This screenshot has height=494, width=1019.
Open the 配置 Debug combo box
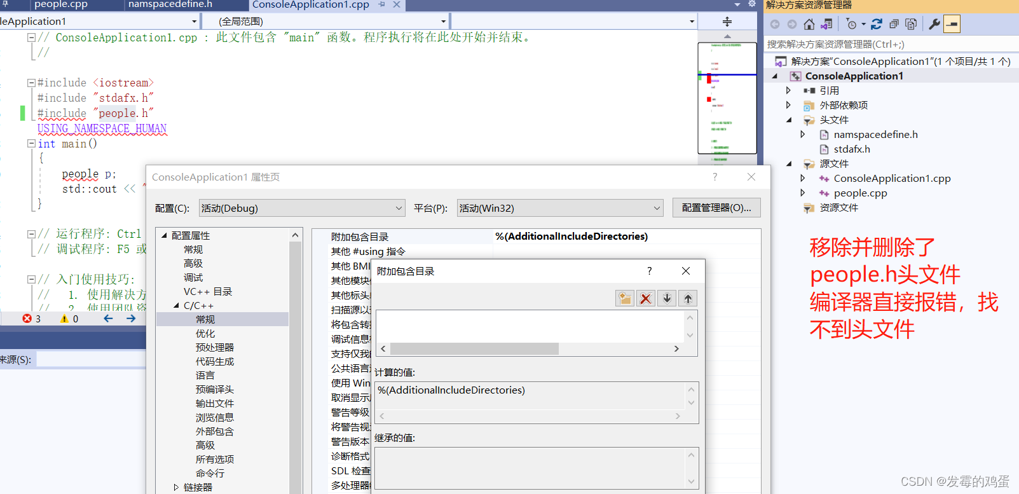coord(302,208)
